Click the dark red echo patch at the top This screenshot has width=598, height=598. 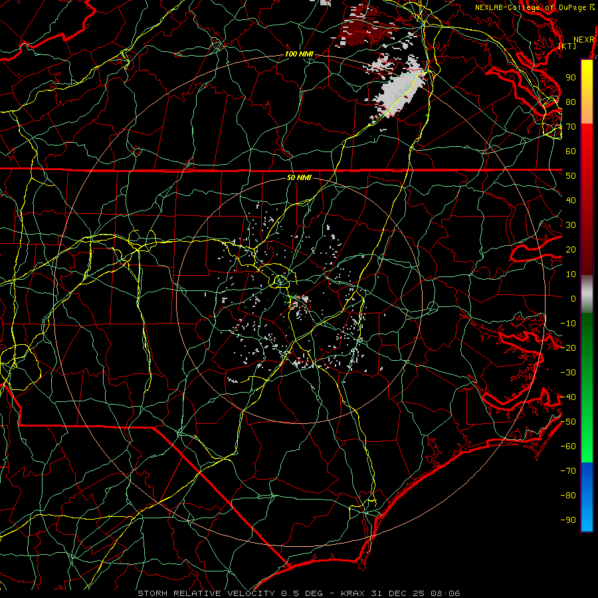[362, 29]
